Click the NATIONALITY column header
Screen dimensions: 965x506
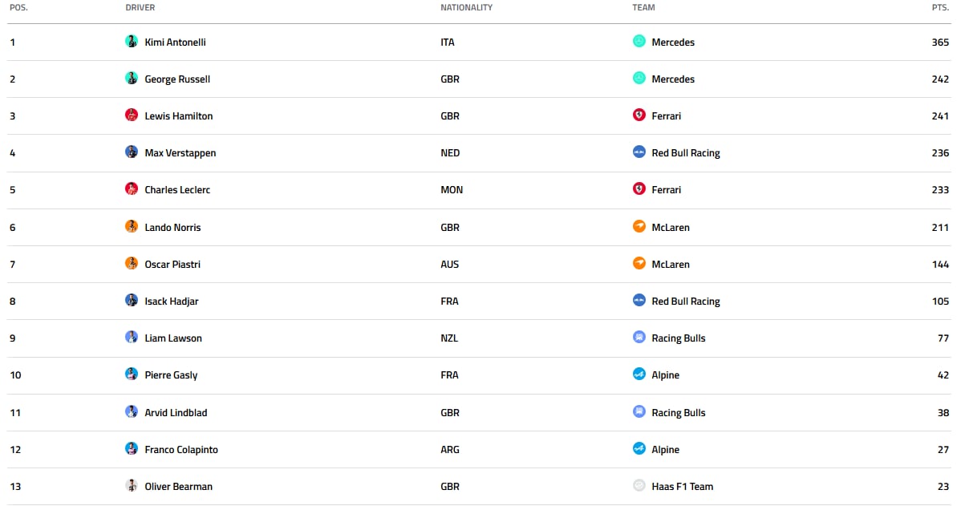tap(466, 7)
